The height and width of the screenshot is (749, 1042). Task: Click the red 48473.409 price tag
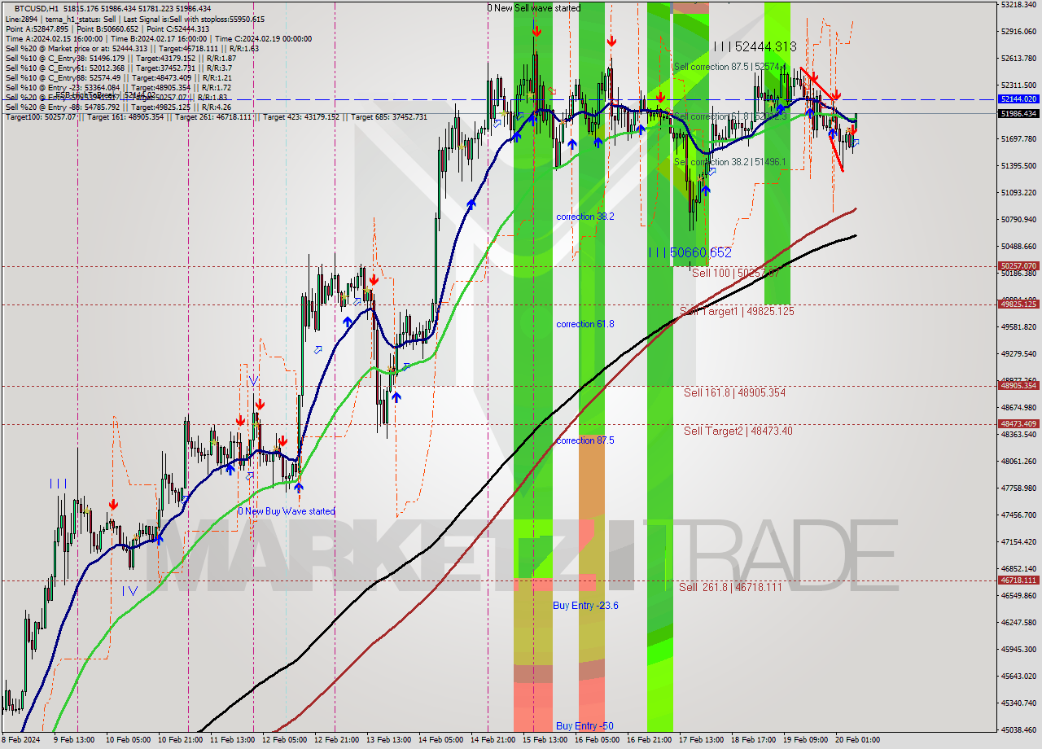point(1018,423)
